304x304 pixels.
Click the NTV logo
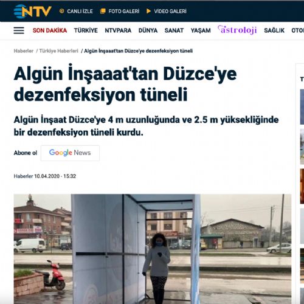(x=32, y=11)
